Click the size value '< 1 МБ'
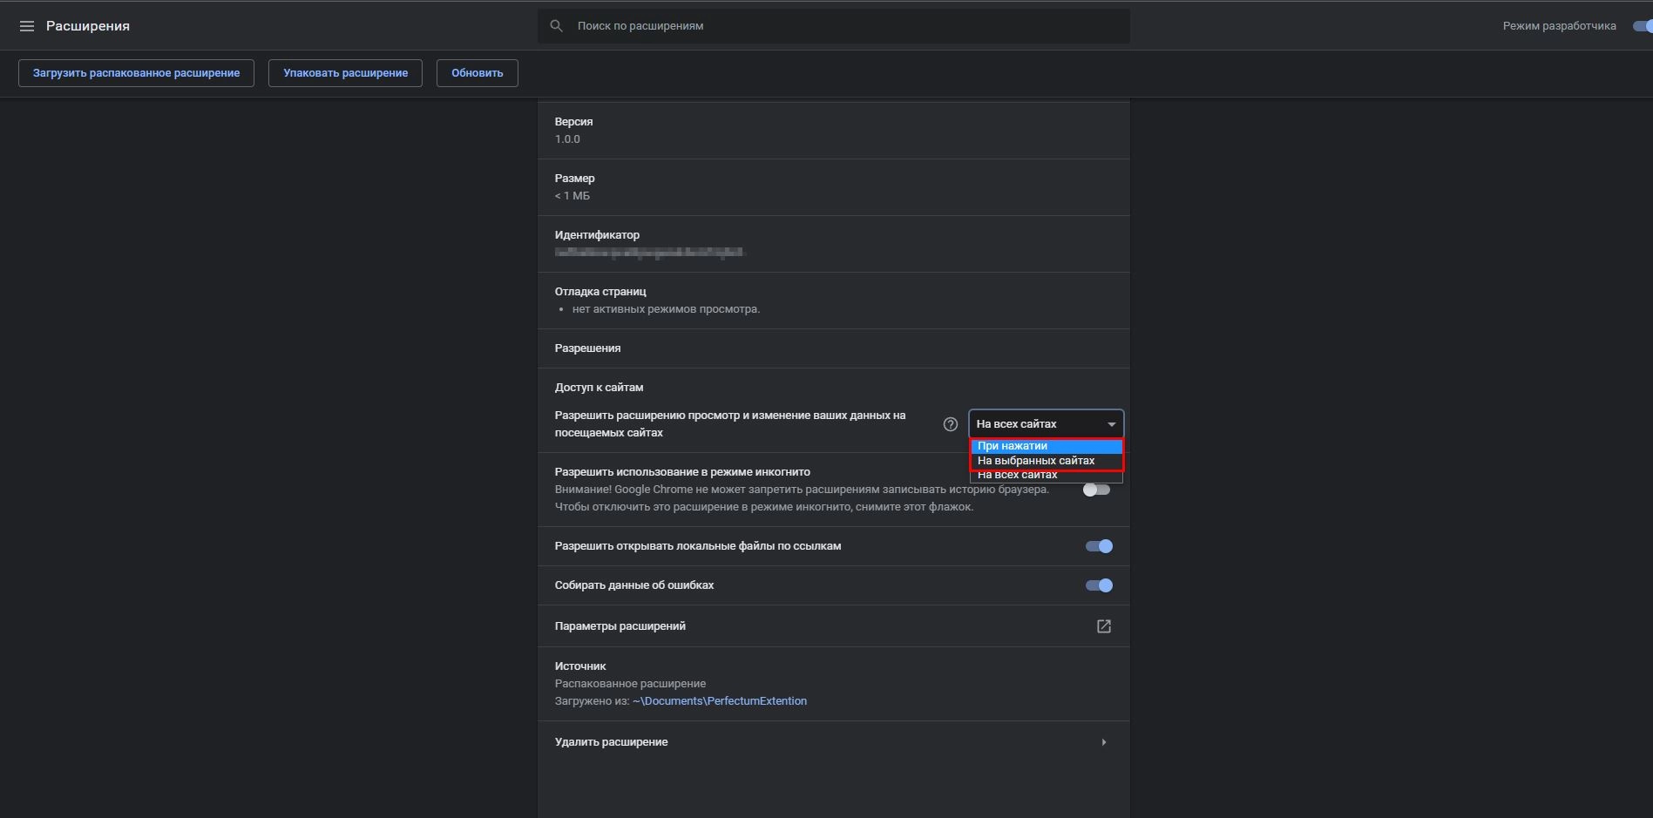This screenshot has height=818, width=1653. click(x=572, y=196)
